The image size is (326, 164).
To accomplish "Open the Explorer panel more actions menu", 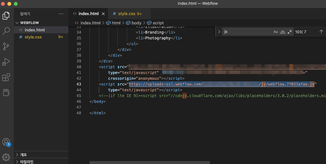I will point(61,14).
